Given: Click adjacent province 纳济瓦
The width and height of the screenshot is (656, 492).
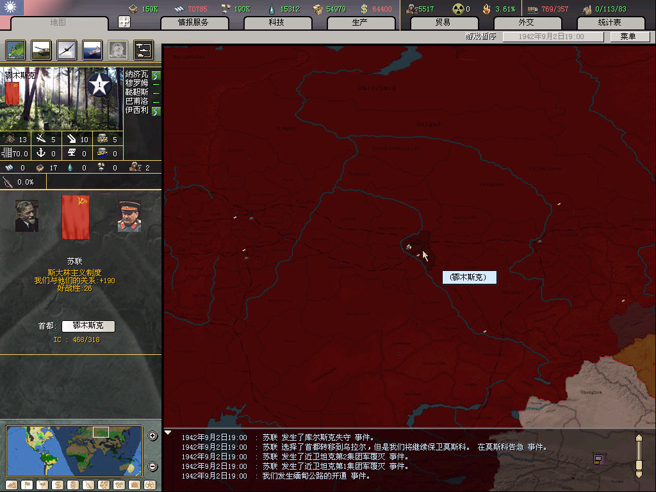Looking at the screenshot, I should tap(137, 74).
